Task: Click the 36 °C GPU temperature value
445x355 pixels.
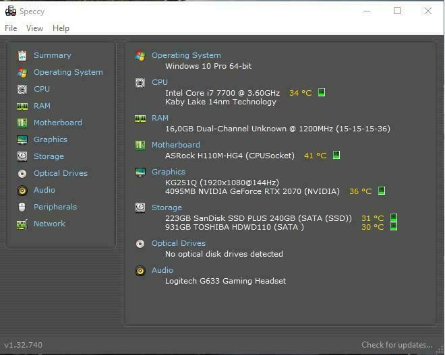Action: coord(360,191)
